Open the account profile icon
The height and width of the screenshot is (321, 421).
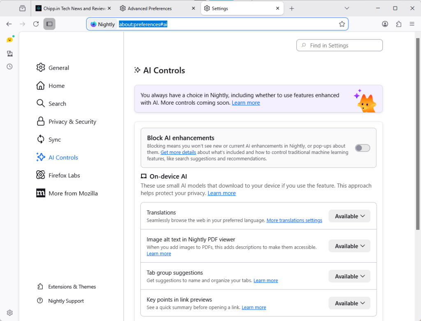click(385, 24)
